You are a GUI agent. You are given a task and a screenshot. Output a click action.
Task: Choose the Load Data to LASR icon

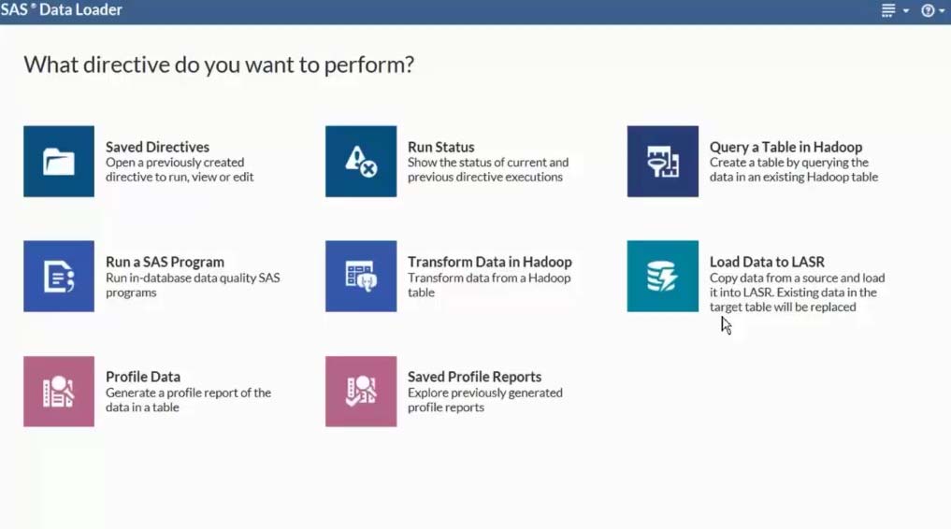click(x=662, y=277)
